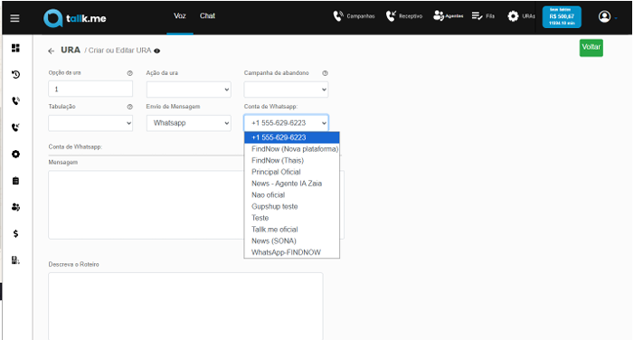
Task: Open the agents group icon in sidebar
Action: [x=15, y=207]
